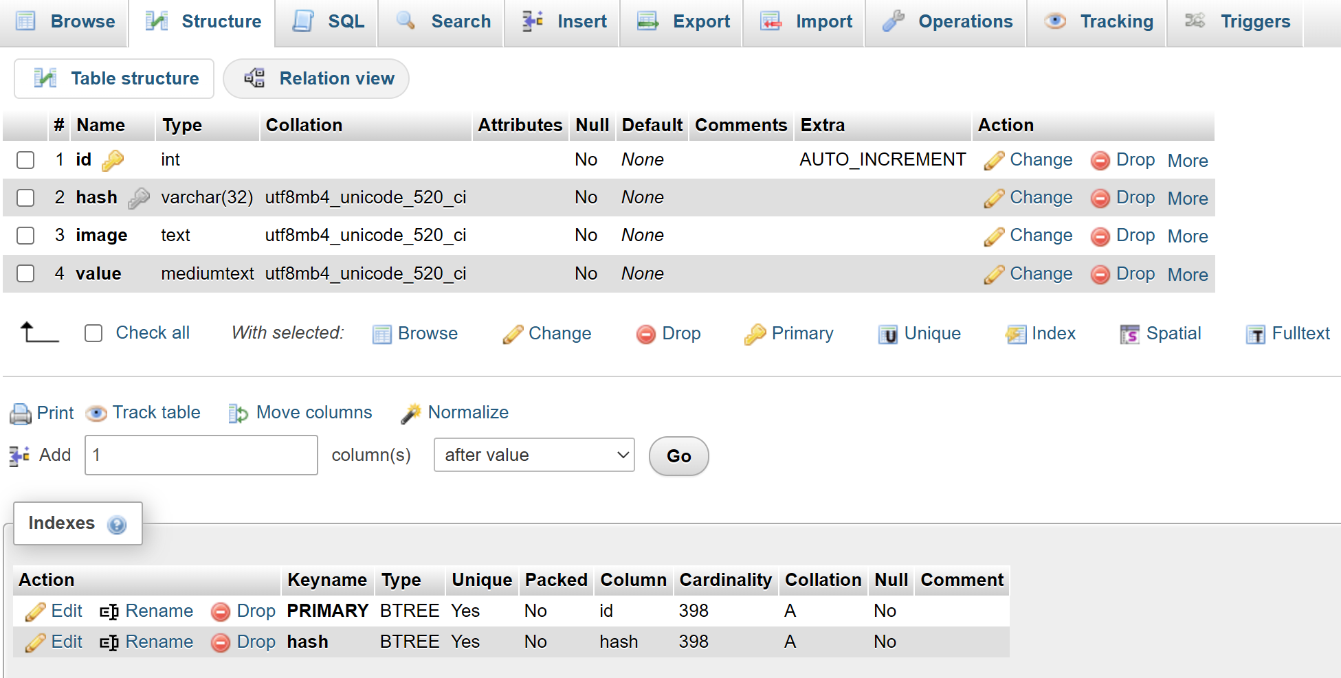Click the red Drop icon in the hash row

pyautogui.click(x=1100, y=199)
